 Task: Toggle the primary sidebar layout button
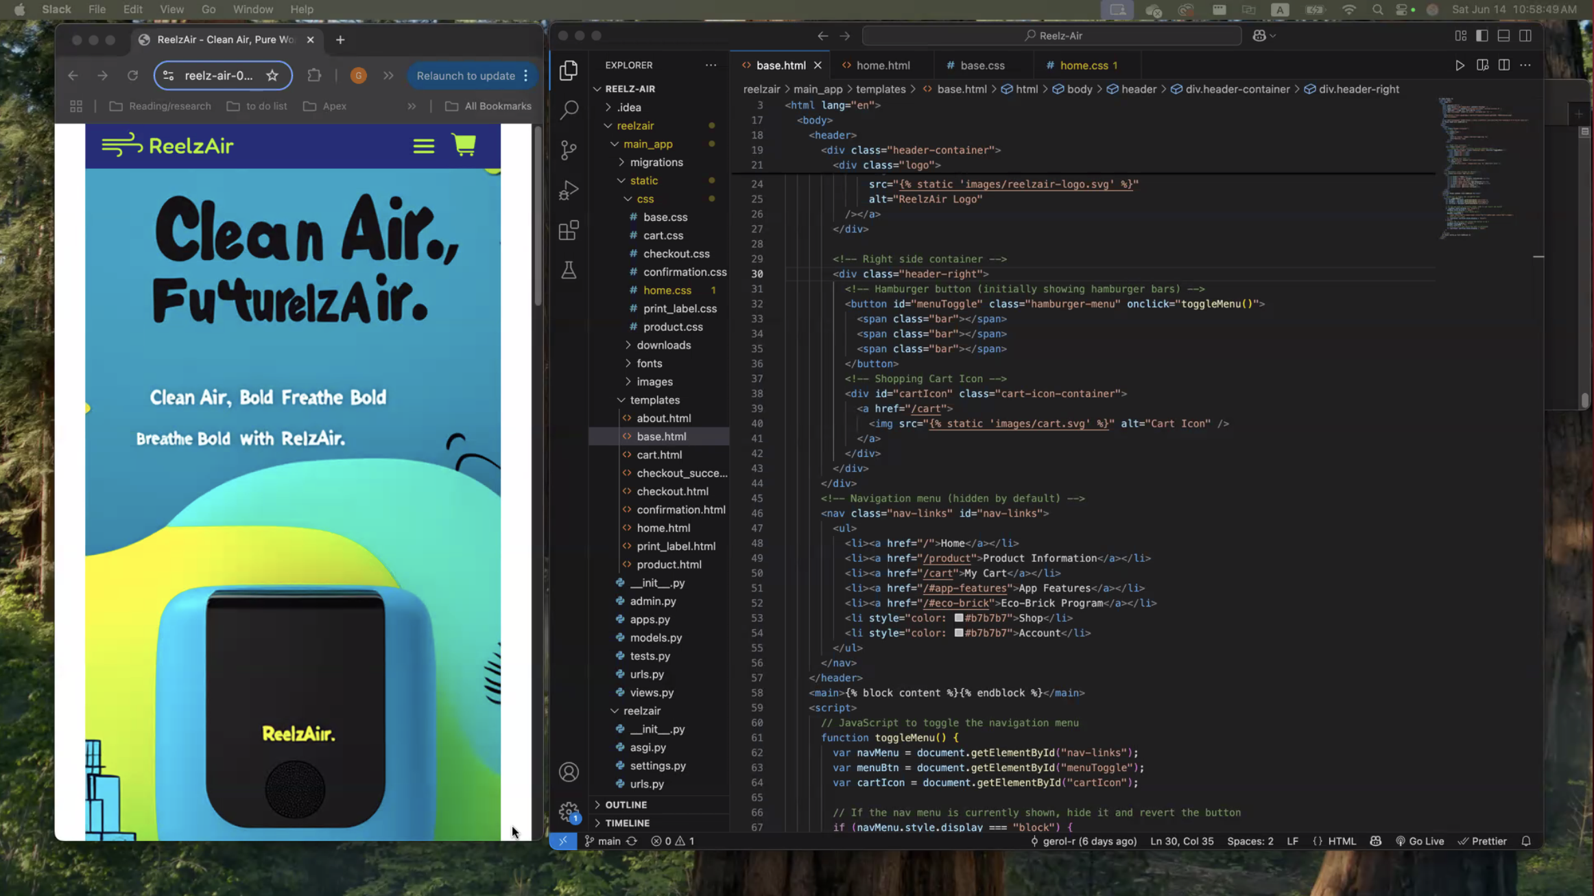point(1482,36)
